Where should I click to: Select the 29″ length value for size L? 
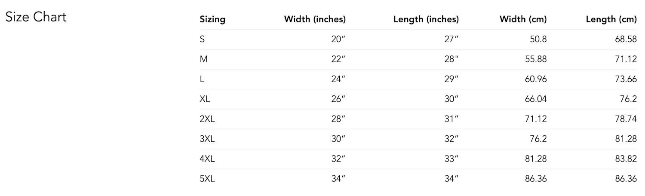tap(451, 79)
